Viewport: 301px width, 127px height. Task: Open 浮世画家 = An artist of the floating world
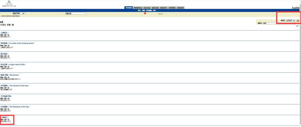pyautogui.click(x=17, y=43)
